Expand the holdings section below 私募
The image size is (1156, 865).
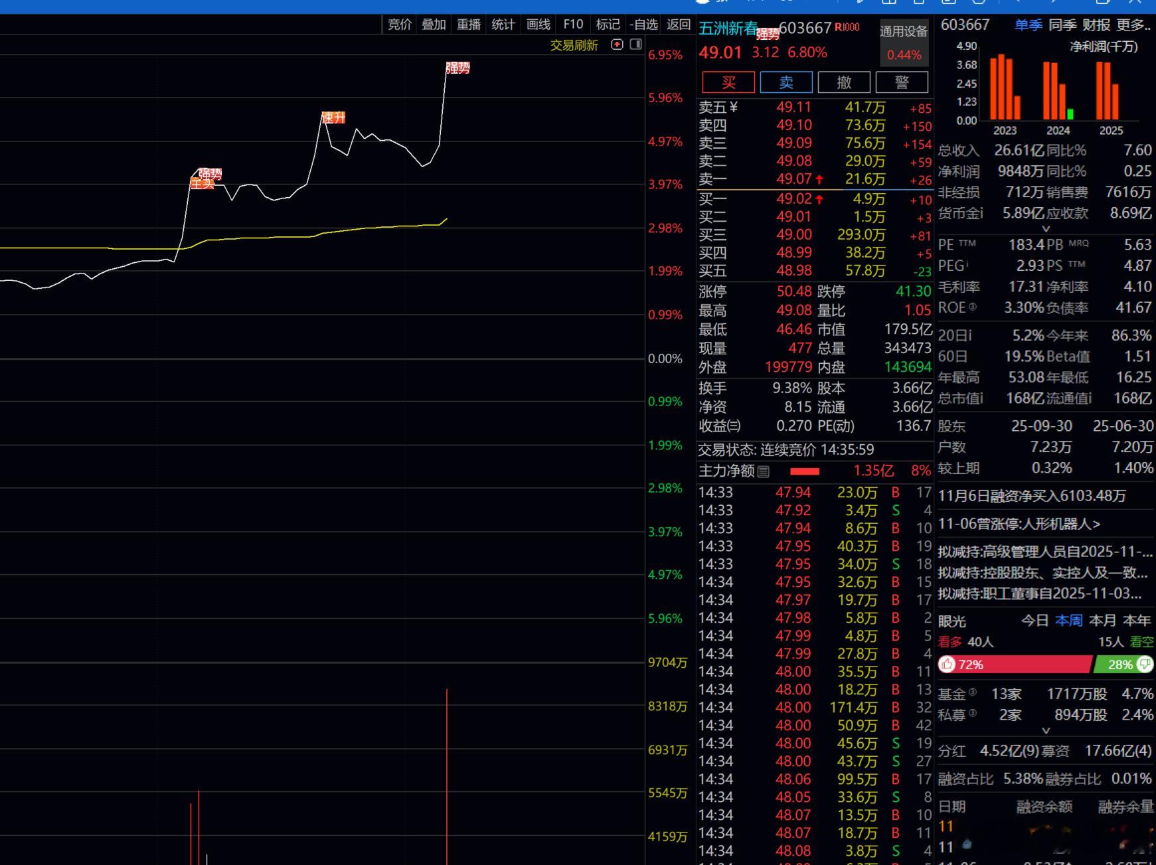click(x=1046, y=730)
